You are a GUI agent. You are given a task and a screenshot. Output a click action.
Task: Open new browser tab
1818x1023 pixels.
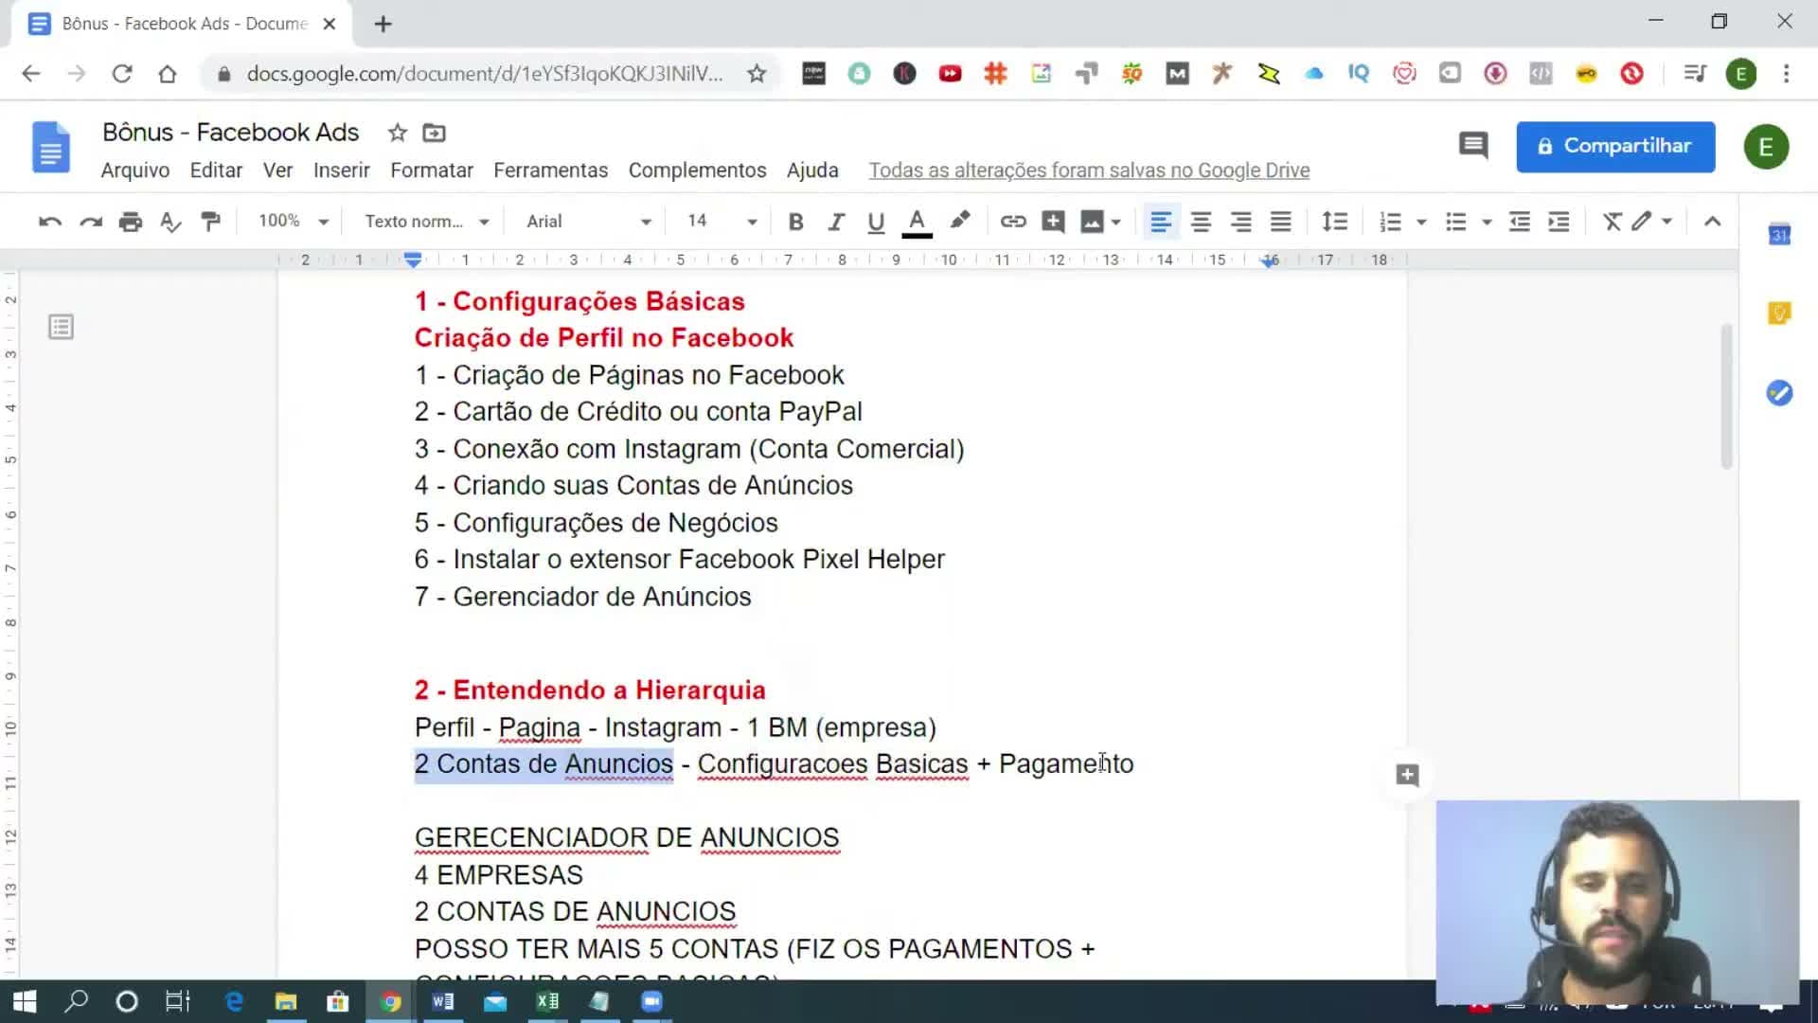[383, 25]
